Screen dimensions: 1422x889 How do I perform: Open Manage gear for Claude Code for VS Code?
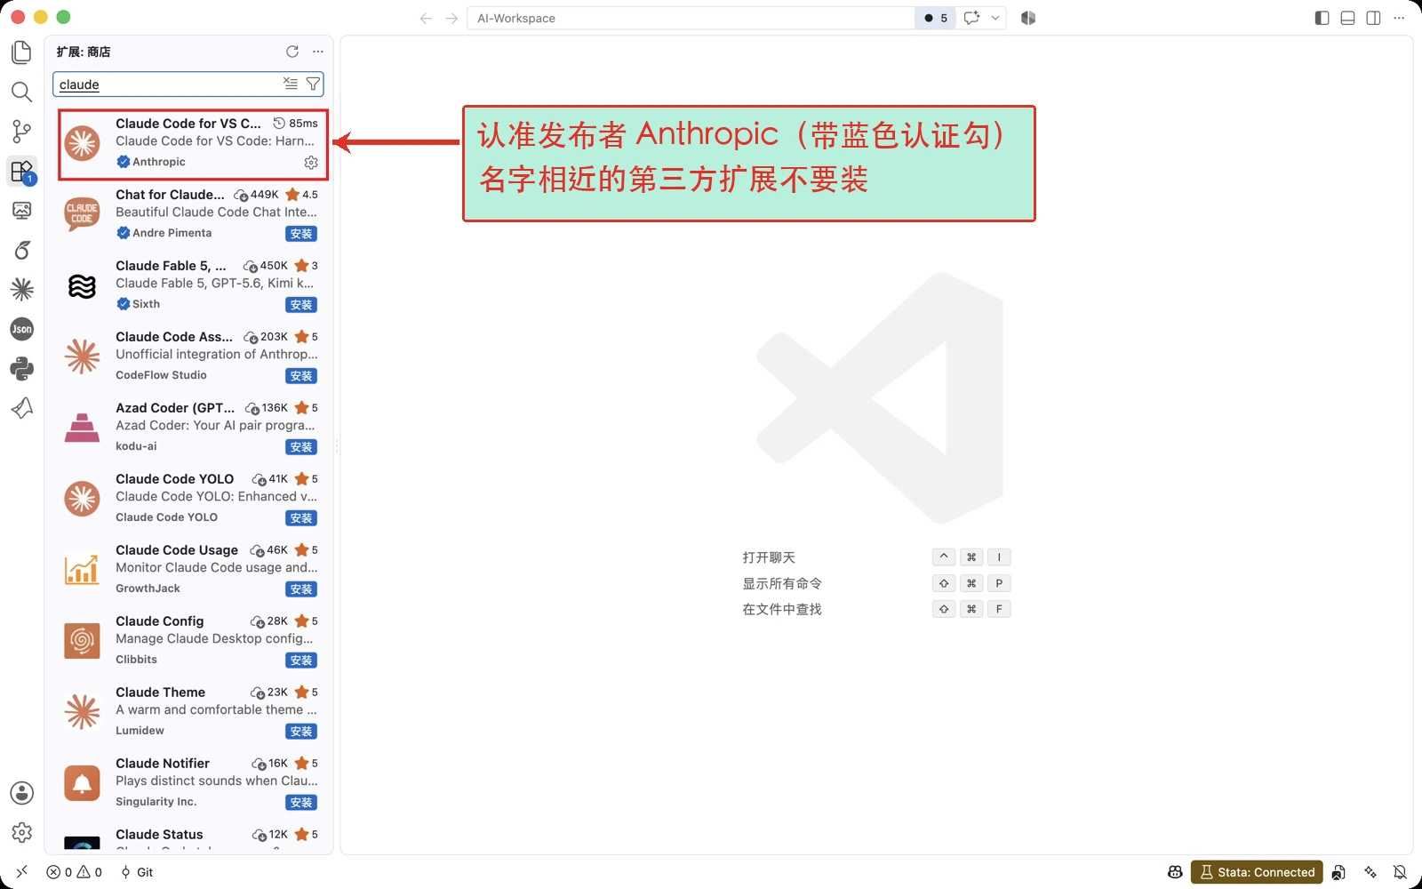tap(311, 163)
